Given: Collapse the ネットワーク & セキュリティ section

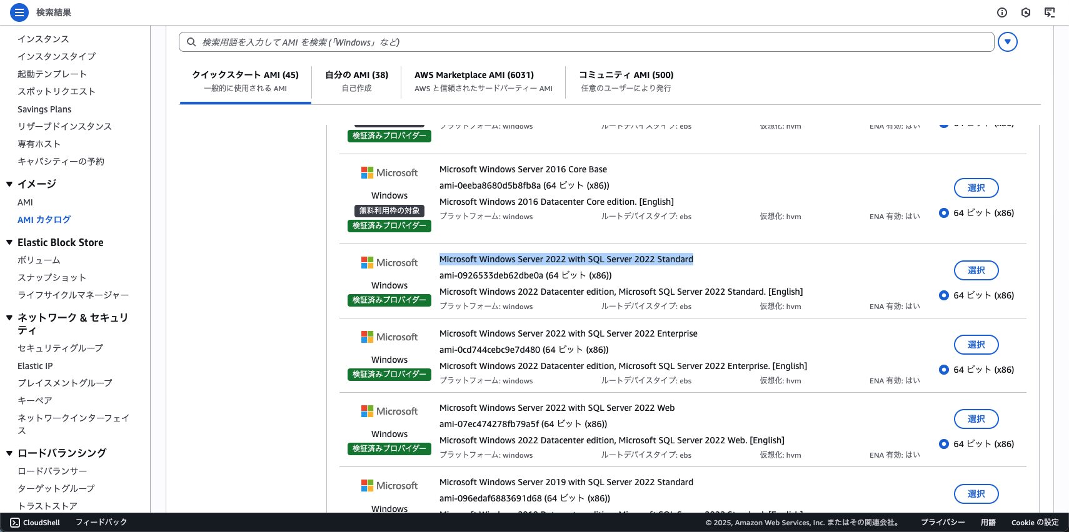Looking at the screenshot, I should click(9, 318).
